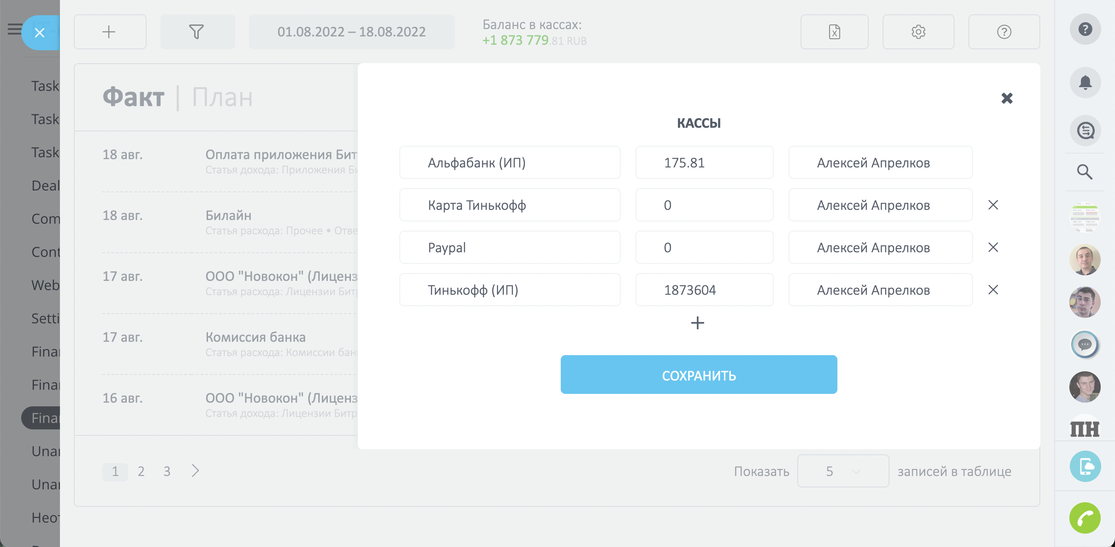Open the notifications bell

(x=1085, y=83)
